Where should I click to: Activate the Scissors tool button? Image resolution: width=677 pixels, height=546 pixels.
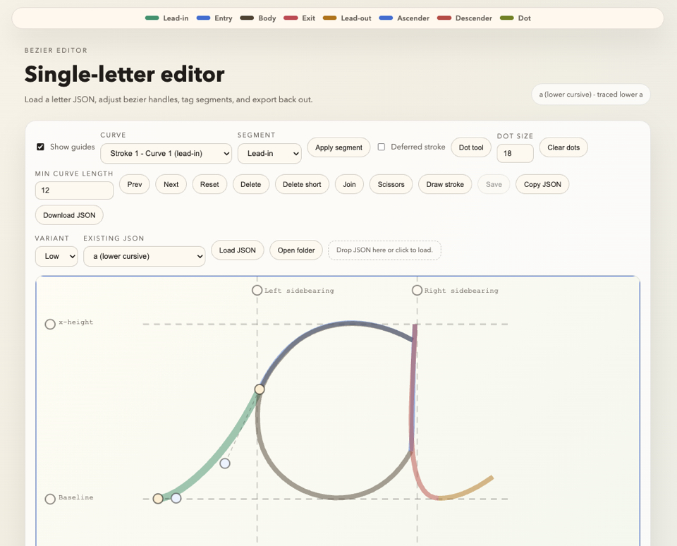[391, 184]
